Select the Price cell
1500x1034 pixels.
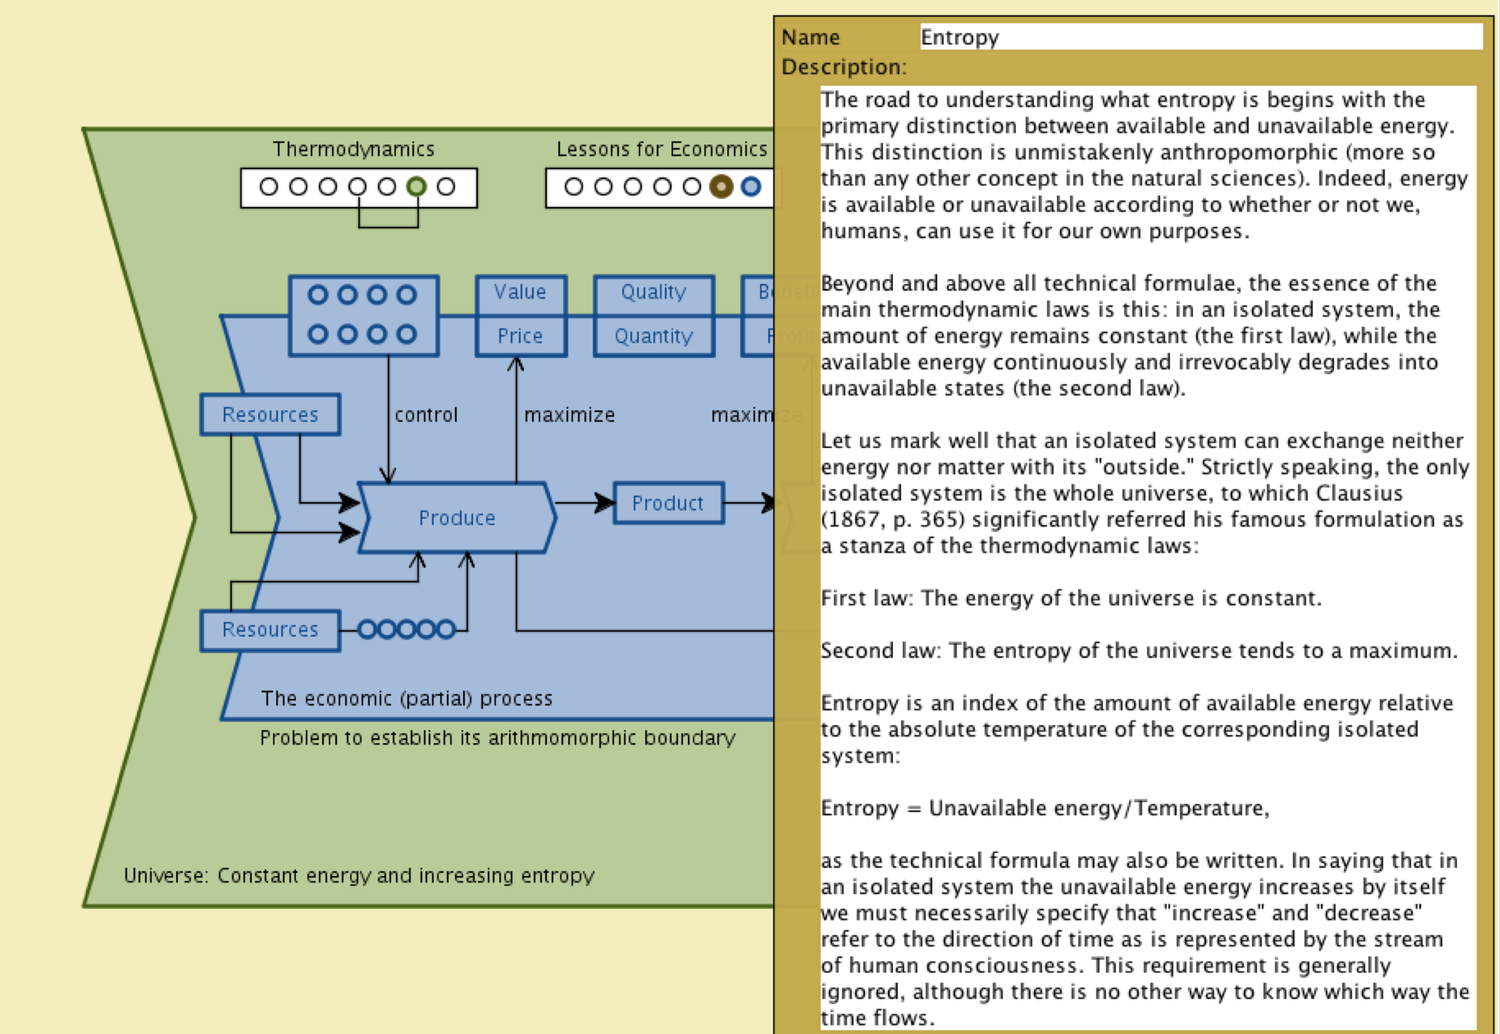520,337
